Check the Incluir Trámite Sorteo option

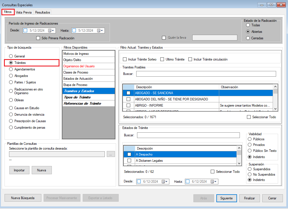[x=125, y=59]
